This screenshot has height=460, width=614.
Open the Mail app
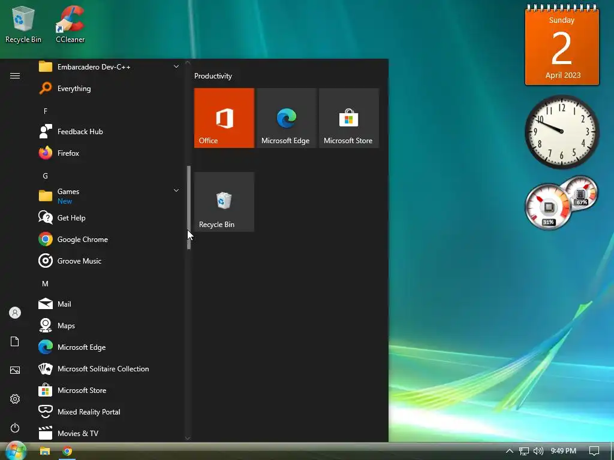click(x=109, y=304)
